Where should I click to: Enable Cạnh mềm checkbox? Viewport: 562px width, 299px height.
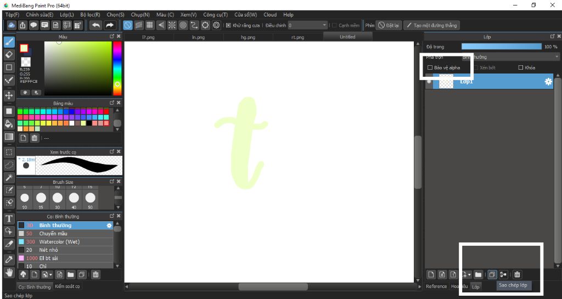pyautogui.click(x=334, y=25)
